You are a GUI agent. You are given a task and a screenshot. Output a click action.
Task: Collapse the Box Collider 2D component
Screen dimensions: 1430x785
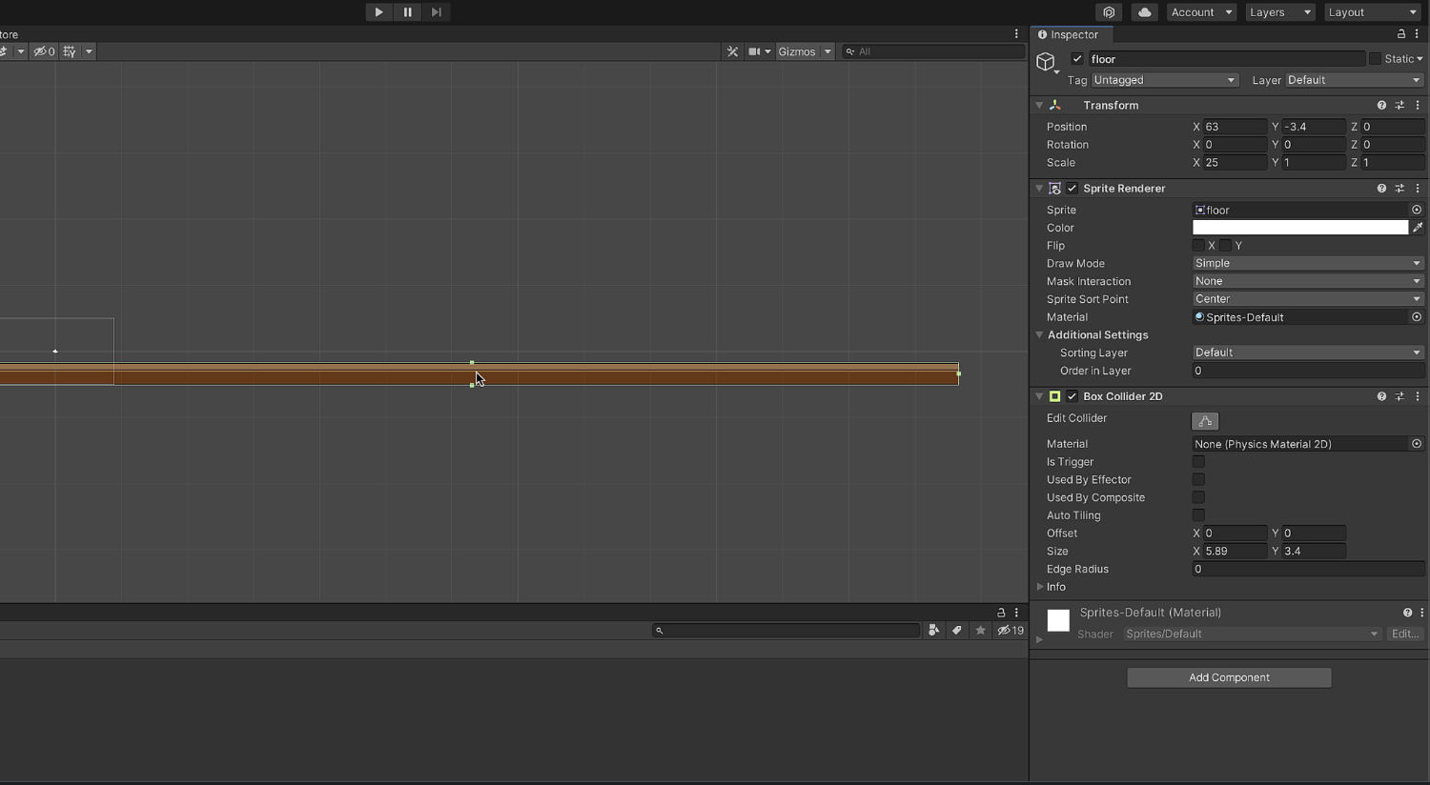pyautogui.click(x=1039, y=396)
